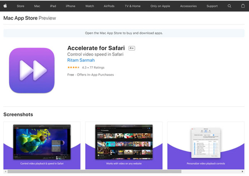Open the Support menu item
This screenshot has height=176, width=249.
(212, 6)
